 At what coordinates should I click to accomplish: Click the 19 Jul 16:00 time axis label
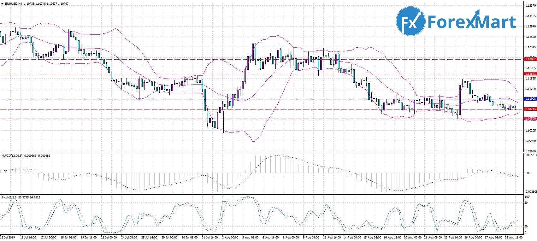click(89, 238)
